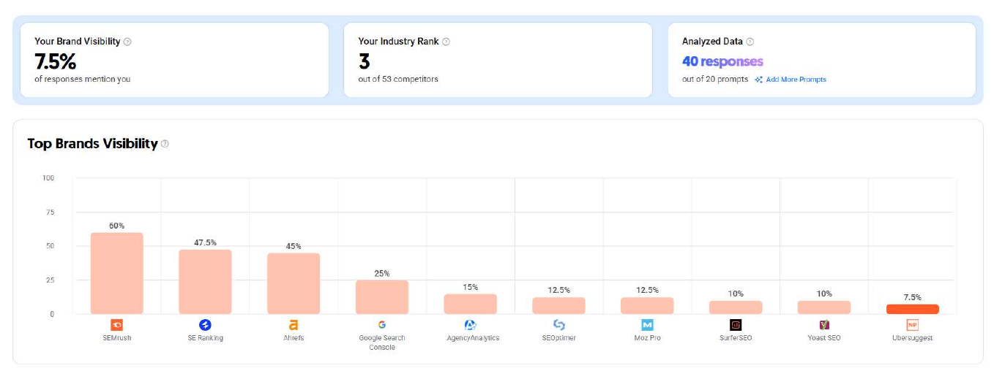Click the Google Search Console logo

coord(382,325)
